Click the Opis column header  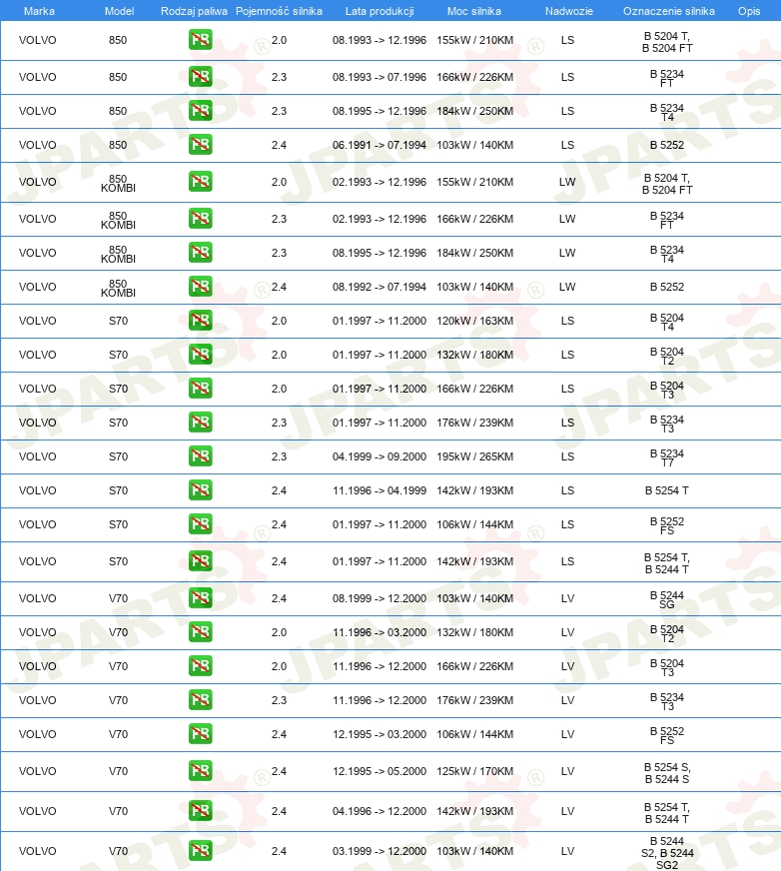(x=749, y=11)
